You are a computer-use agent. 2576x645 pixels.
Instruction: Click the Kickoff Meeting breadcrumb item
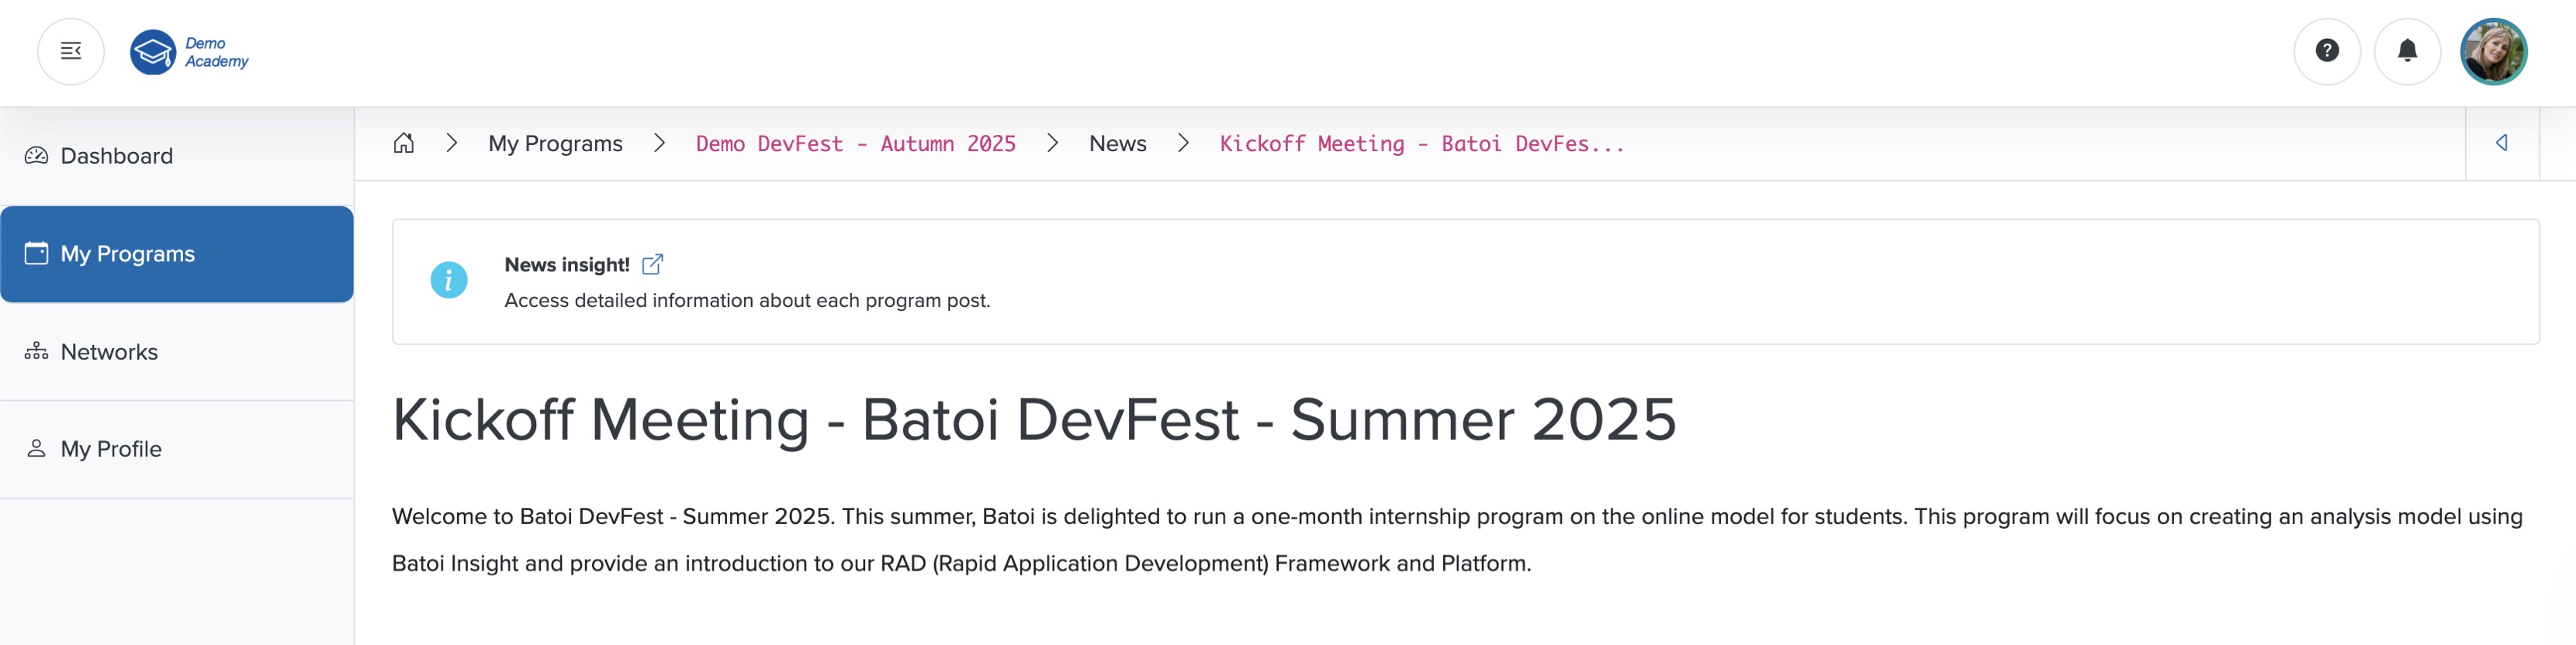1421,143
